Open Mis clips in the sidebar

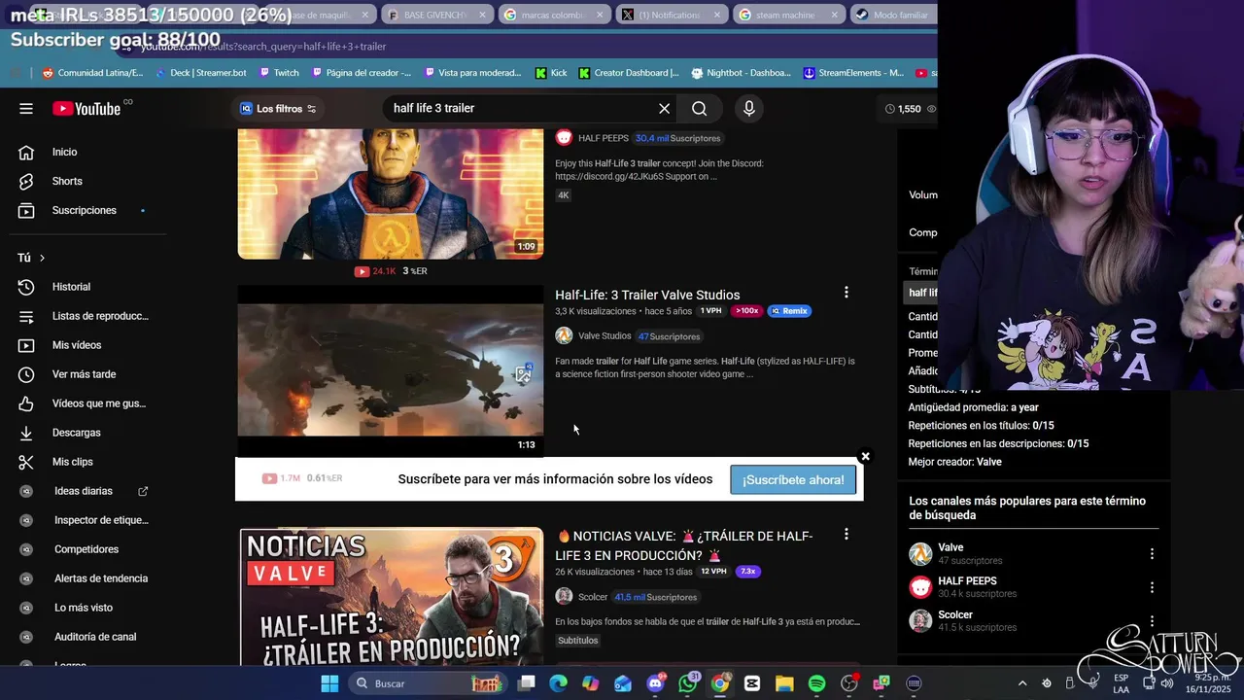pyautogui.click(x=73, y=462)
